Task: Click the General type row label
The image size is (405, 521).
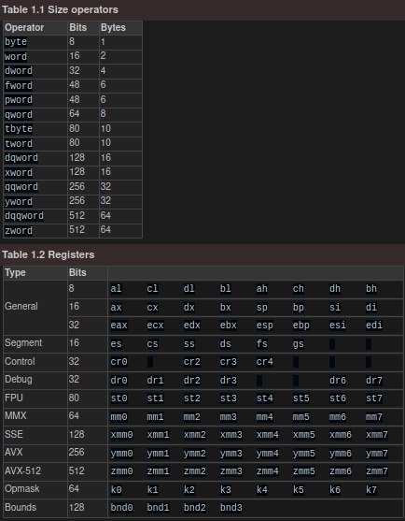Action: [x=21, y=306]
